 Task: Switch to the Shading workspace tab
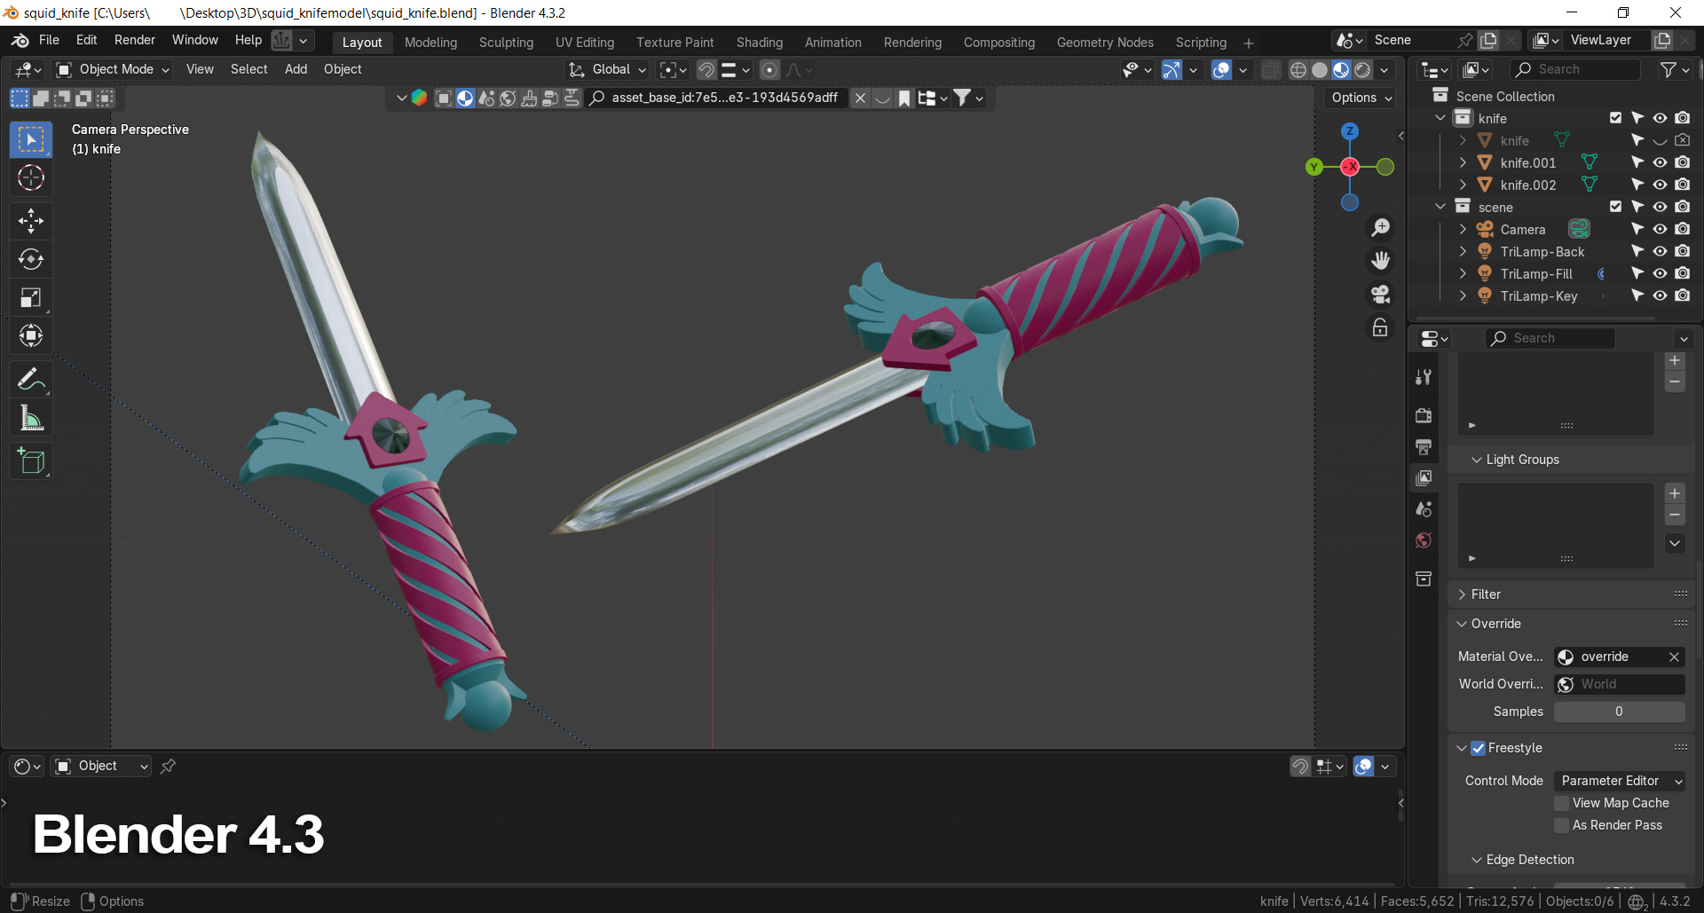(x=759, y=42)
